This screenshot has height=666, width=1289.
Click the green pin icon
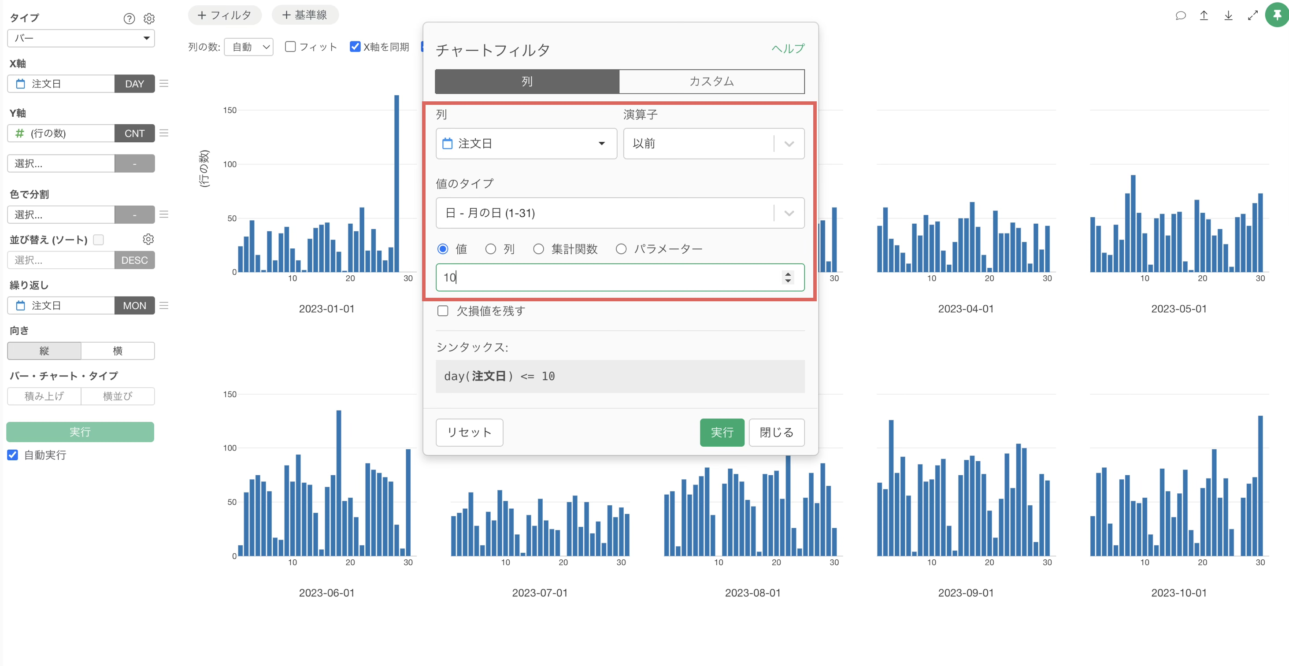[1277, 15]
